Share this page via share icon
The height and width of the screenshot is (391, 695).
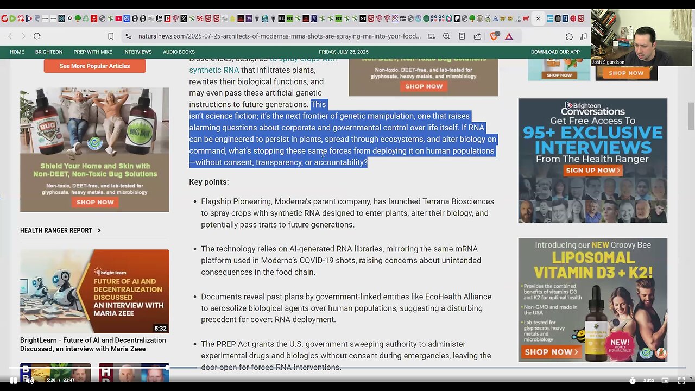pos(477,36)
